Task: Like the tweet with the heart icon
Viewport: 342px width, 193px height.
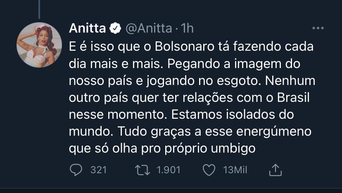Action: coord(209,170)
